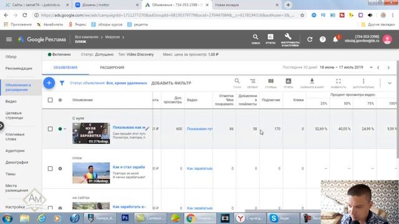The image size is (399, 224).
Task: Click the ad status filter chip
Action: (x=108, y=83)
